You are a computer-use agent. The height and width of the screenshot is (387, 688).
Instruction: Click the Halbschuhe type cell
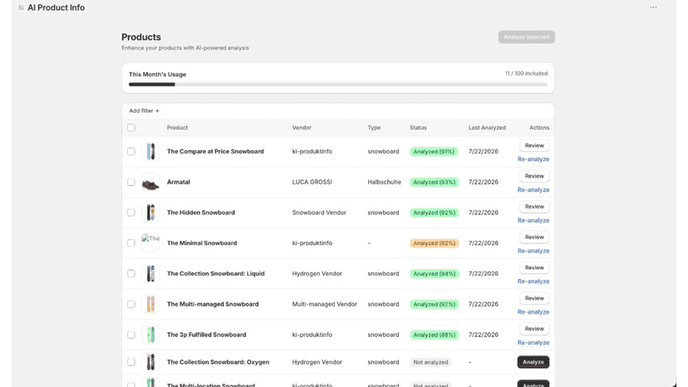[x=385, y=182]
